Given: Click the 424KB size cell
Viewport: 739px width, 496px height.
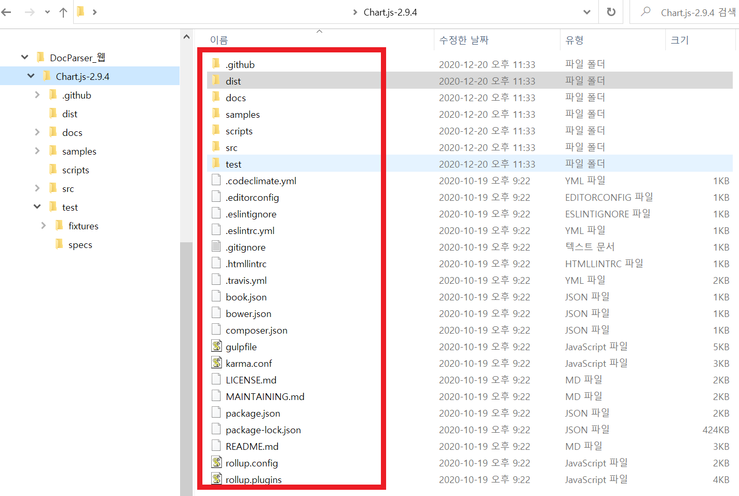Looking at the screenshot, I should click(x=716, y=430).
